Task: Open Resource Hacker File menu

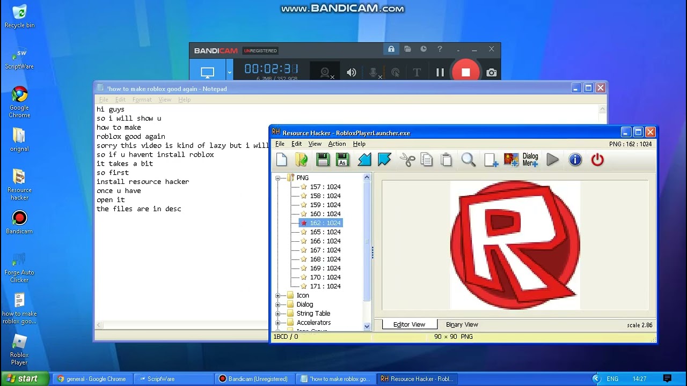Action: 280,144
